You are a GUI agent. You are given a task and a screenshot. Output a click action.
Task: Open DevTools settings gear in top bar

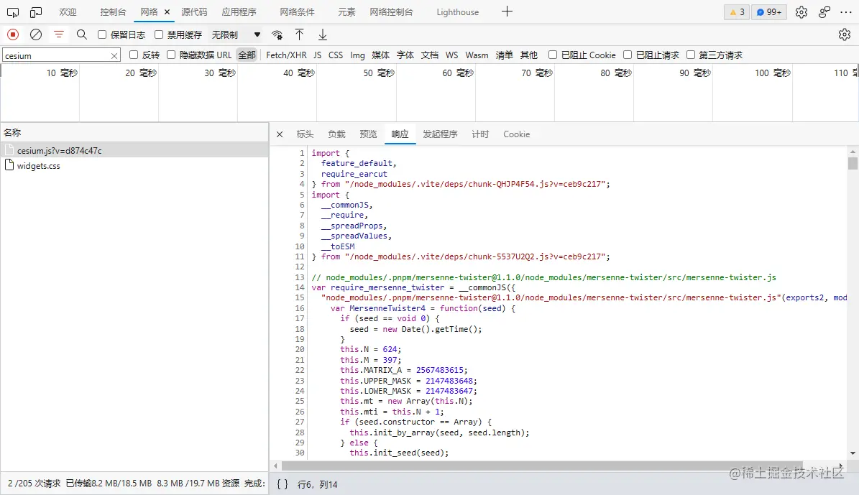[x=801, y=12]
